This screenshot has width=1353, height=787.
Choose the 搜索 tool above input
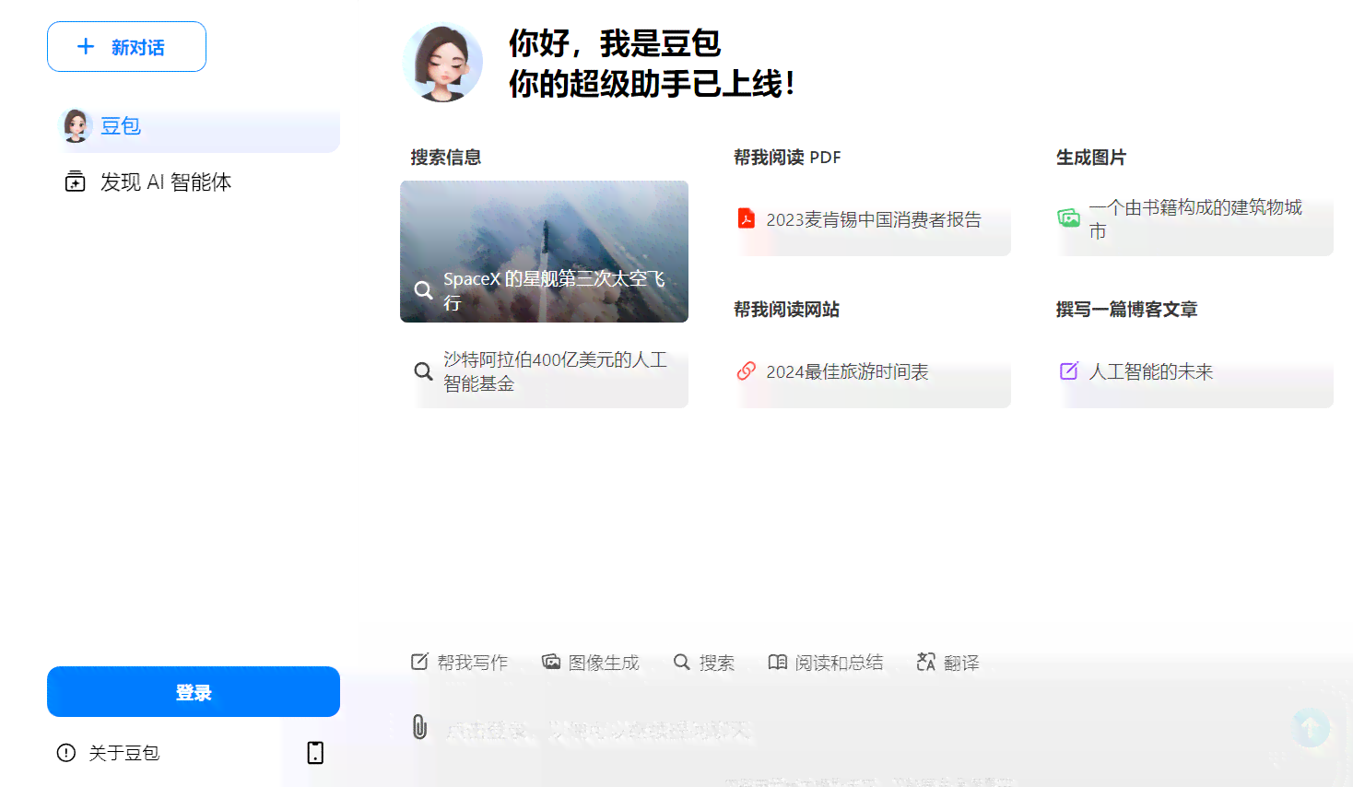(703, 663)
